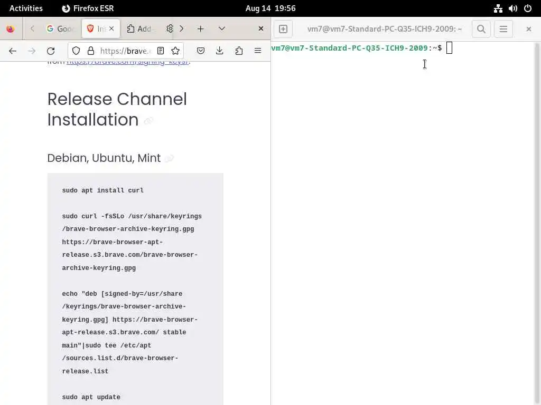Show site security padlock information
The width and height of the screenshot is (541, 405).
(91, 51)
